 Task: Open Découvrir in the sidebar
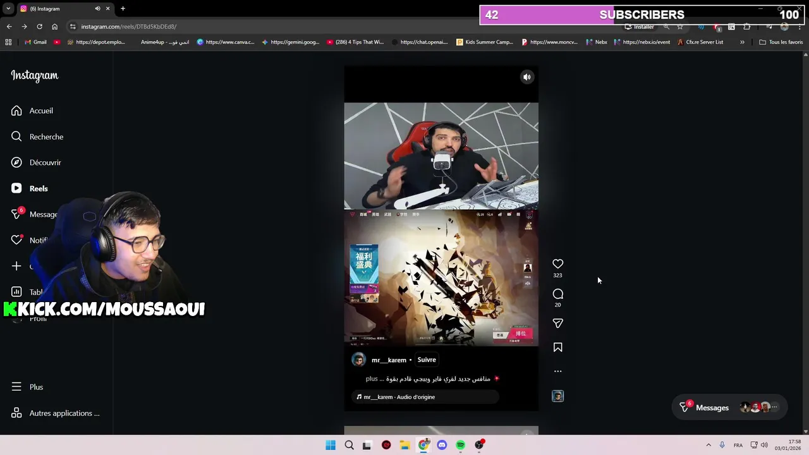36,162
